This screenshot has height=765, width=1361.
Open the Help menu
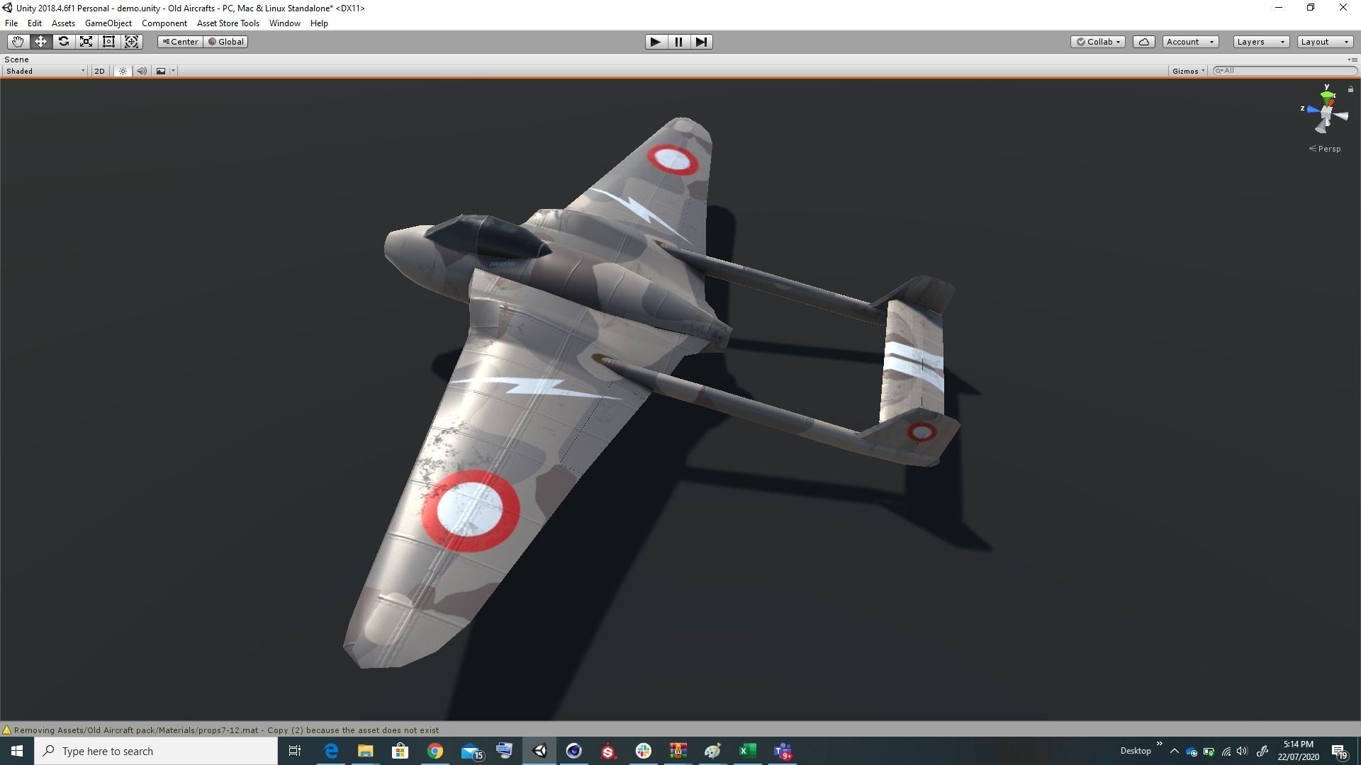(319, 23)
